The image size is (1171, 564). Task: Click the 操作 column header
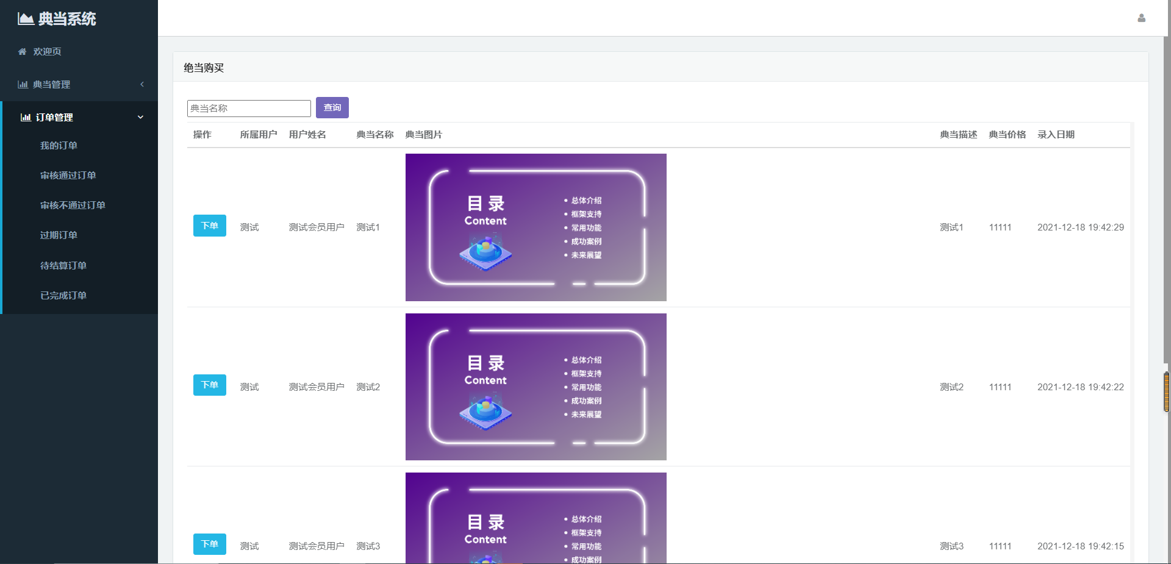[x=202, y=135]
